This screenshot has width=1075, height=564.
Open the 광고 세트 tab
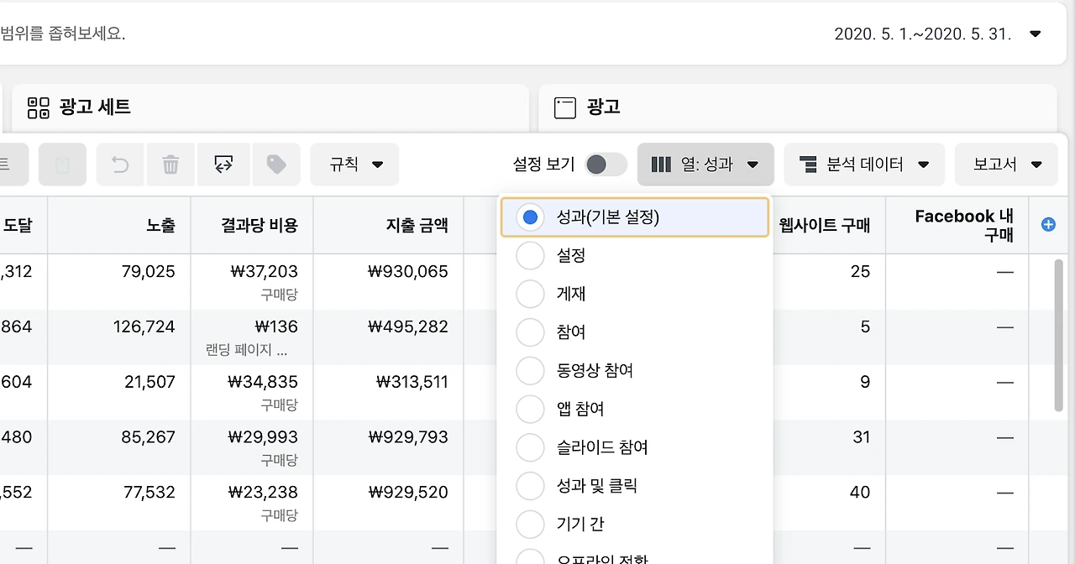(270, 107)
